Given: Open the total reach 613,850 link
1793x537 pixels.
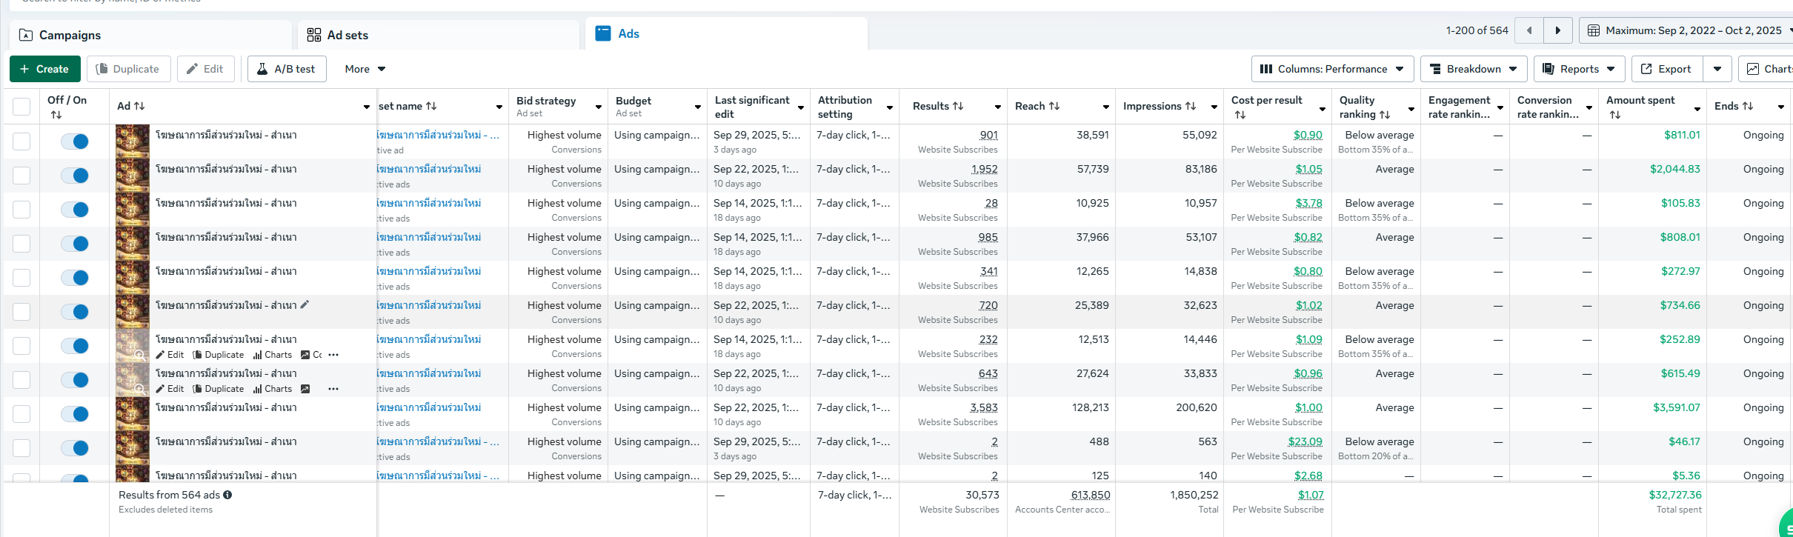Looking at the screenshot, I should click(x=1091, y=495).
